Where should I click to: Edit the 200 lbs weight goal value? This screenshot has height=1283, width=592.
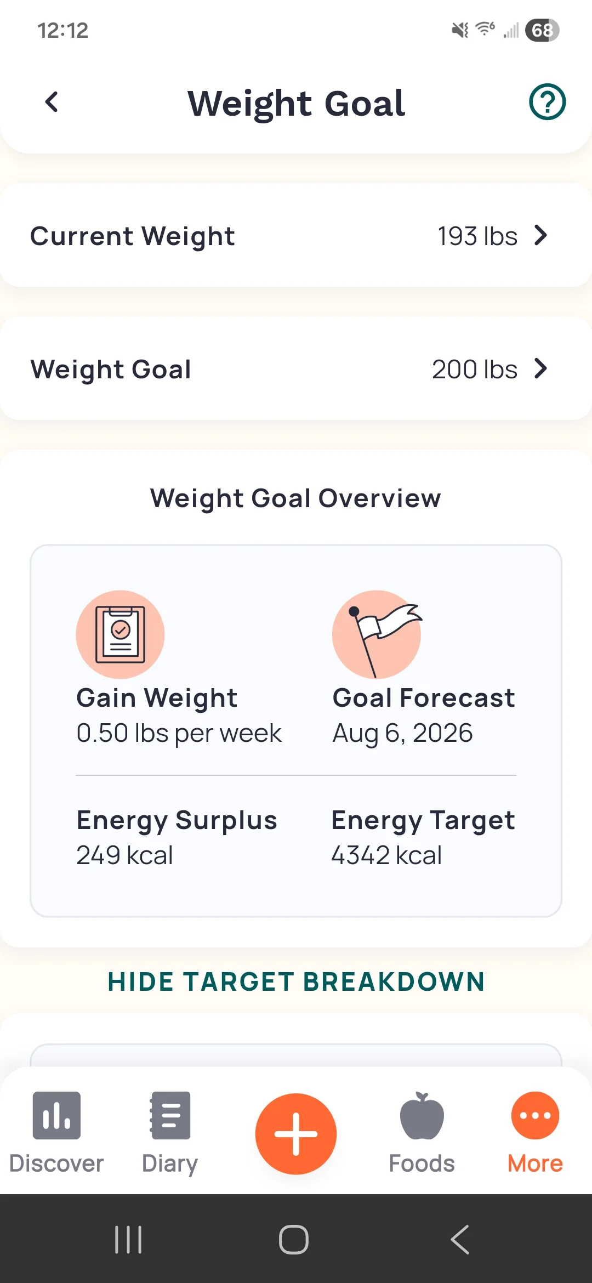click(475, 370)
